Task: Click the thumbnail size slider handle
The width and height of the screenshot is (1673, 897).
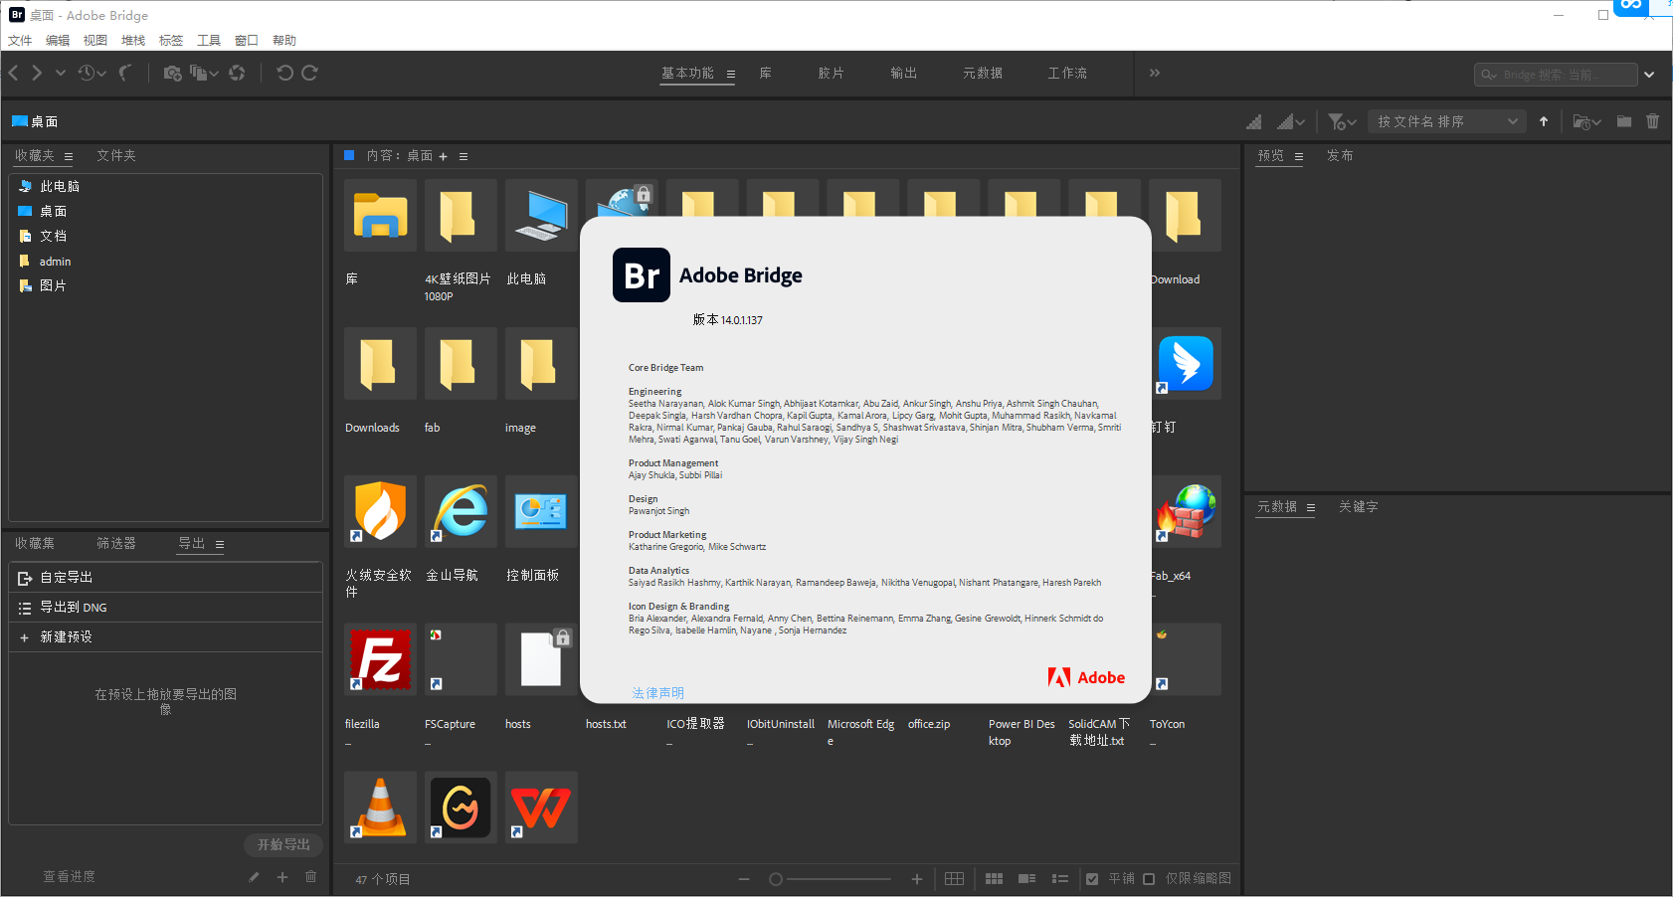Action: pyautogui.click(x=776, y=879)
